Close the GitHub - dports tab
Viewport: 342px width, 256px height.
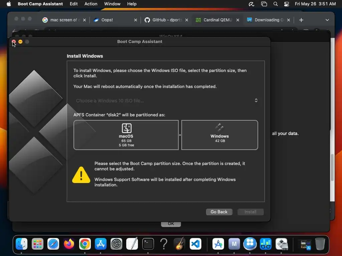(187, 20)
